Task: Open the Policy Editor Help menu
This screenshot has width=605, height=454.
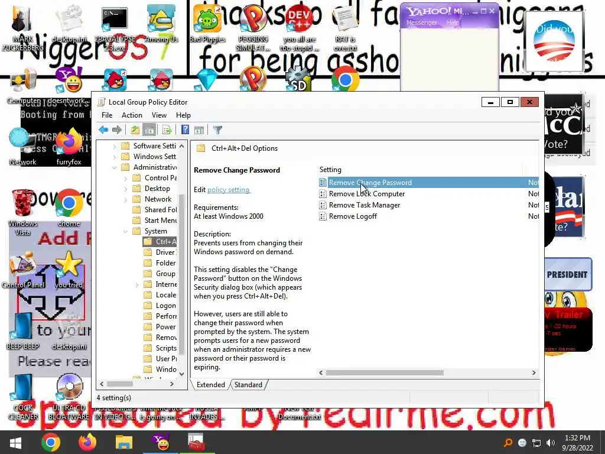Action: point(183,115)
